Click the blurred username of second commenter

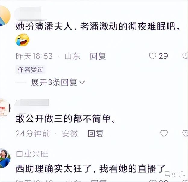point(32,103)
